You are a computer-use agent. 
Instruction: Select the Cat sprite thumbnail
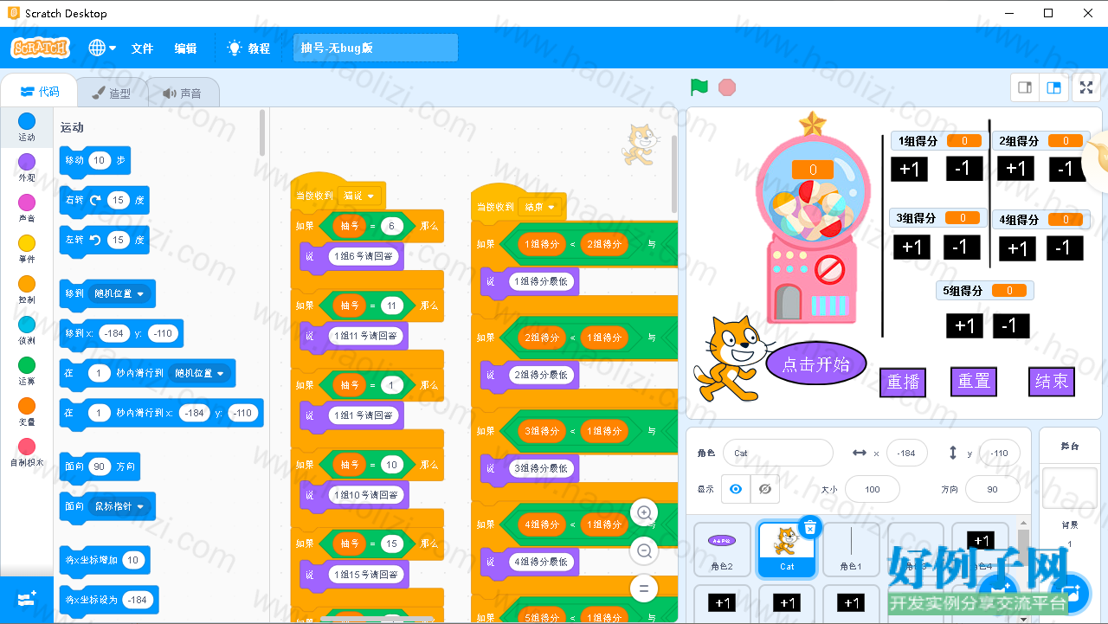pyautogui.click(x=787, y=550)
